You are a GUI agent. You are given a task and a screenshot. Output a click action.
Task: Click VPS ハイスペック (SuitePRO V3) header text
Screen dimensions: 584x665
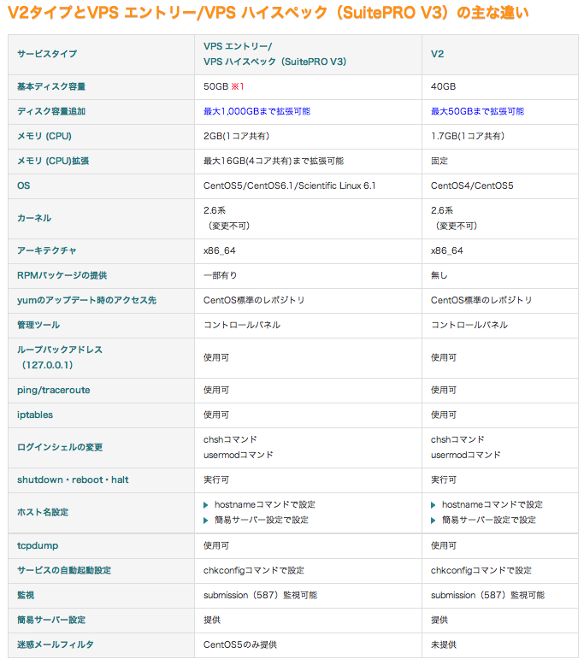(274, 62)
